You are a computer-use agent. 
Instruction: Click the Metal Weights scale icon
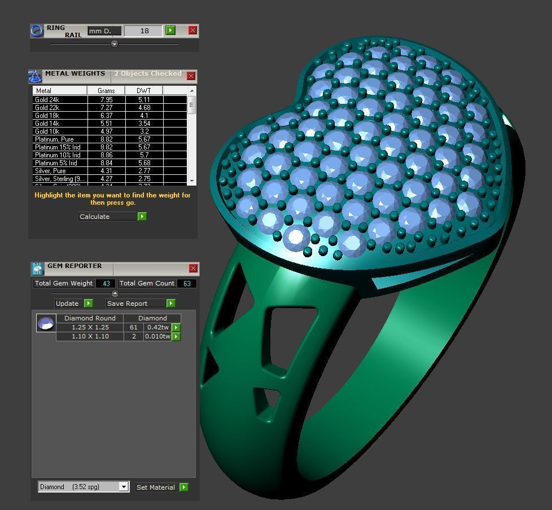(x=35, y=76)
